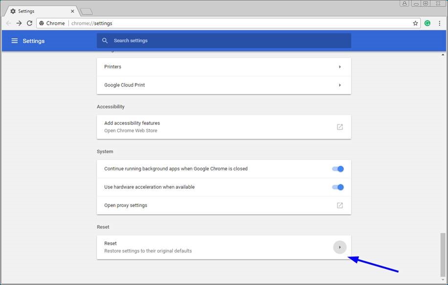Click external link icon for proxy settings
This screenshot has height=285, width=448.
[x=340, y=205]
